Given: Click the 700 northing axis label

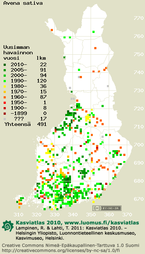Looking at the screenshot, I should point(138,145).
